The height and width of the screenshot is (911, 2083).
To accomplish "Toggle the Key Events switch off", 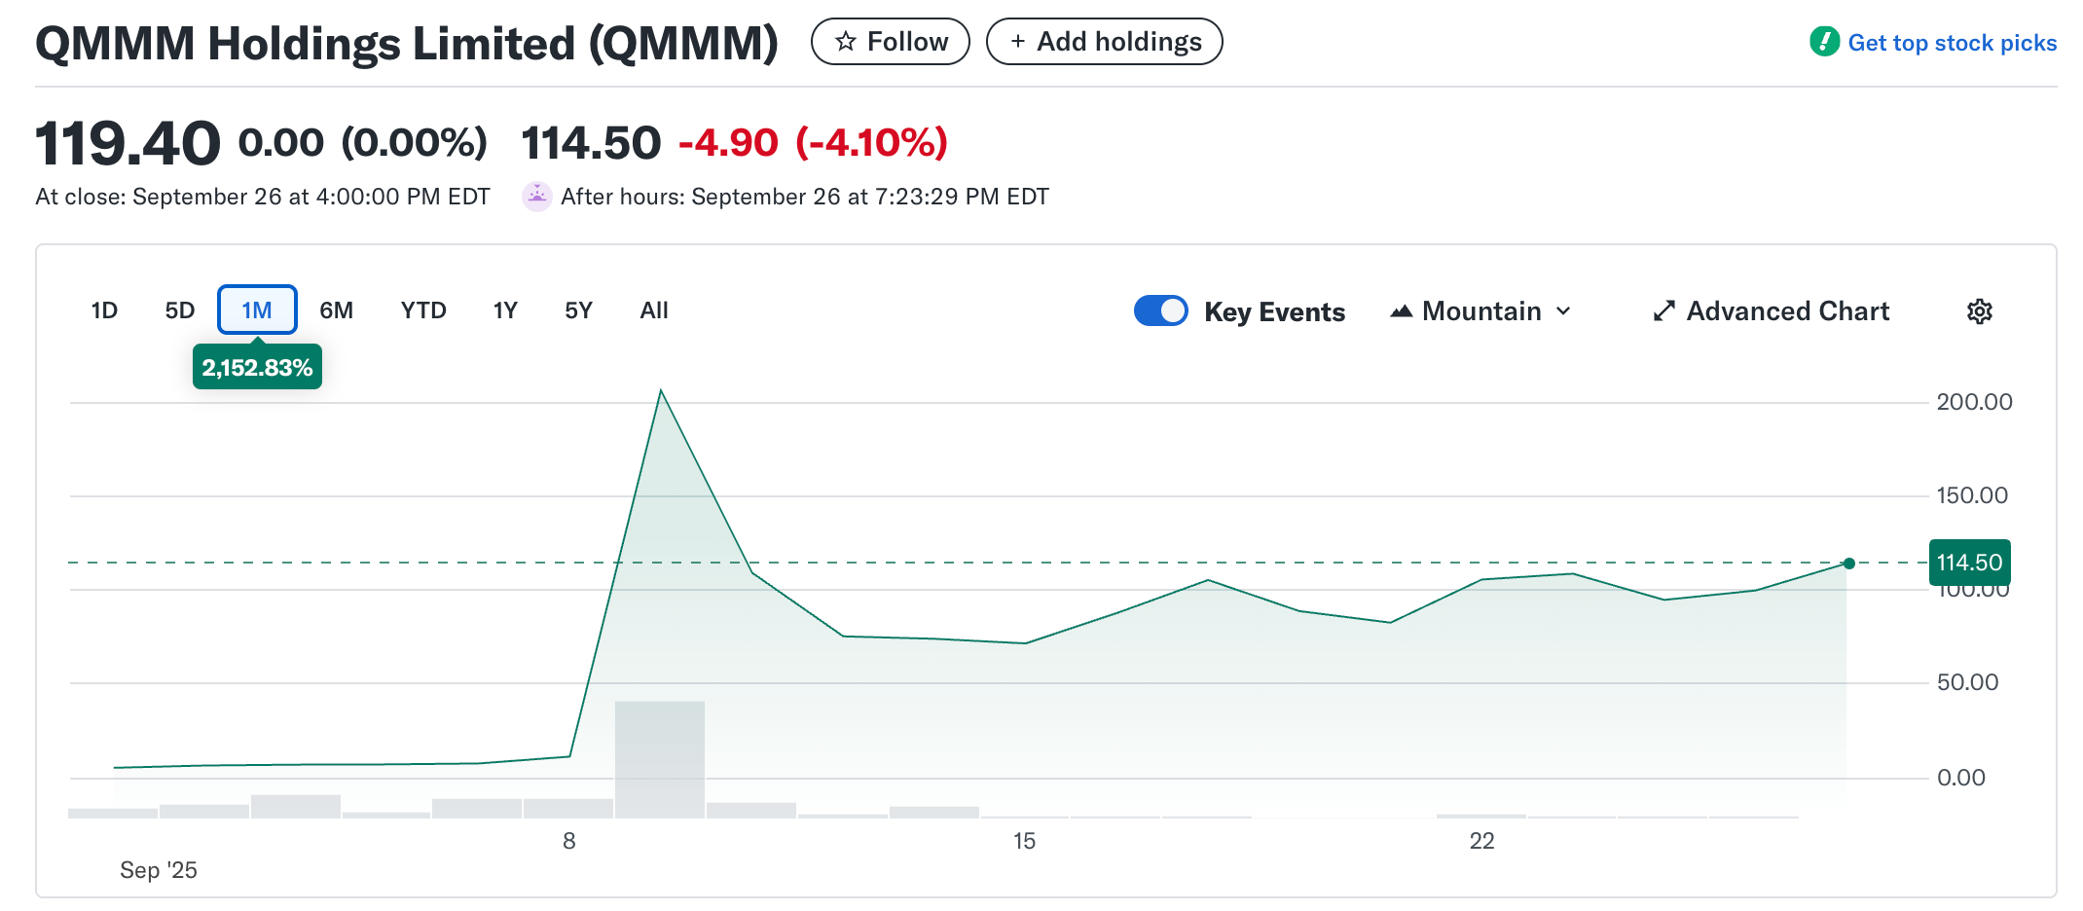I will [1160, 311].
